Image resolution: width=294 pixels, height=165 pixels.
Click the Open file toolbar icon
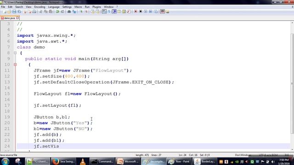[9, 11]
